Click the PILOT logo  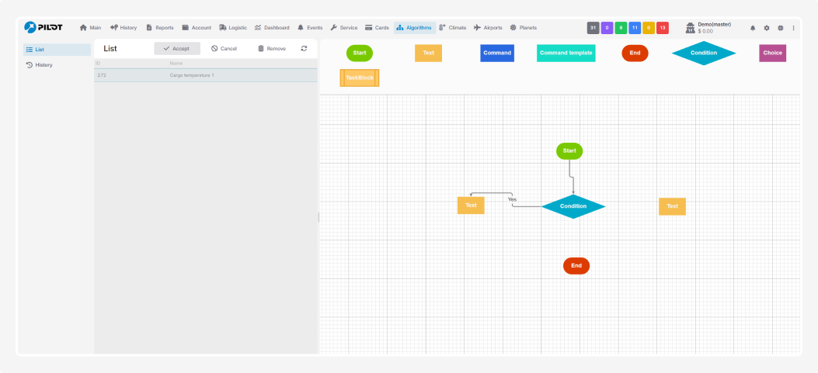tap(44, 27)
